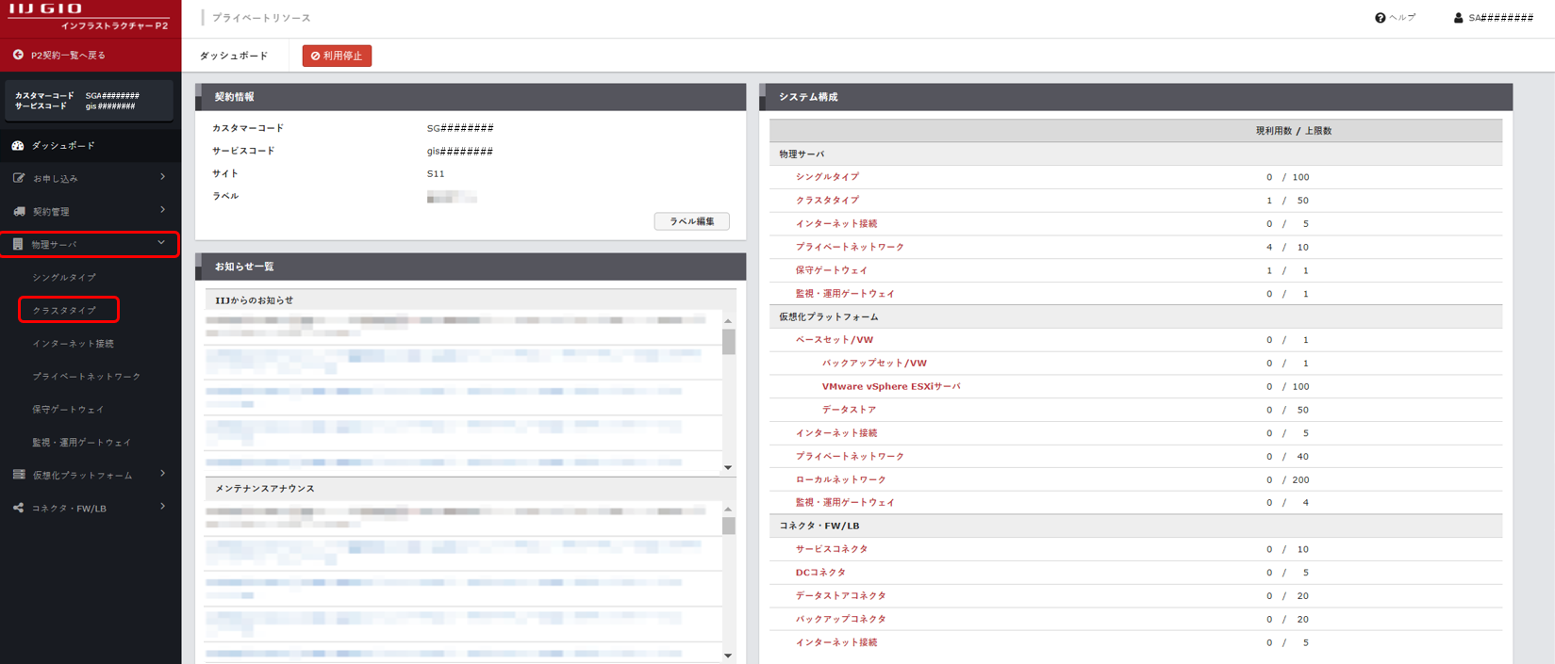Click the コネクタ・FW/LB share icon
This screenshot has width=1555, height=664.
click(18, 508)
